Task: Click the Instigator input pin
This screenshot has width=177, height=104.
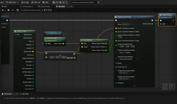Action: [116, 83]
